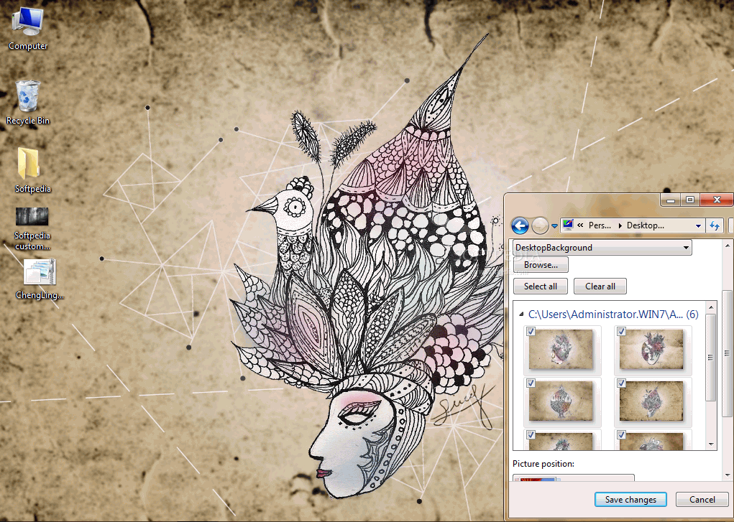Viewport: 734px width, 522px height.
Task: Uncheck the bottom-row right wallpaper checkbox
Action: click(621, 434)
